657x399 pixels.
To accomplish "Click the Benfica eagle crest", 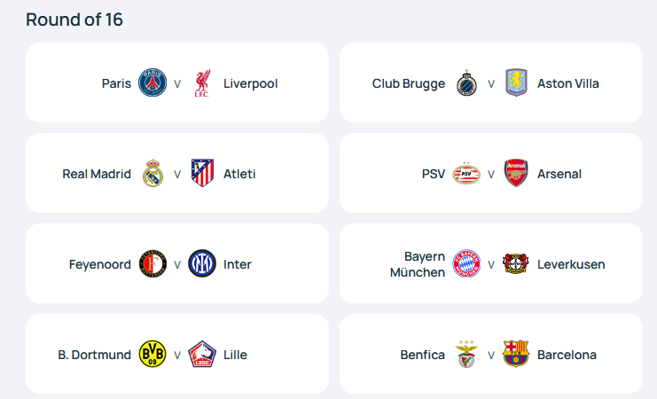I will pos(466,354).
